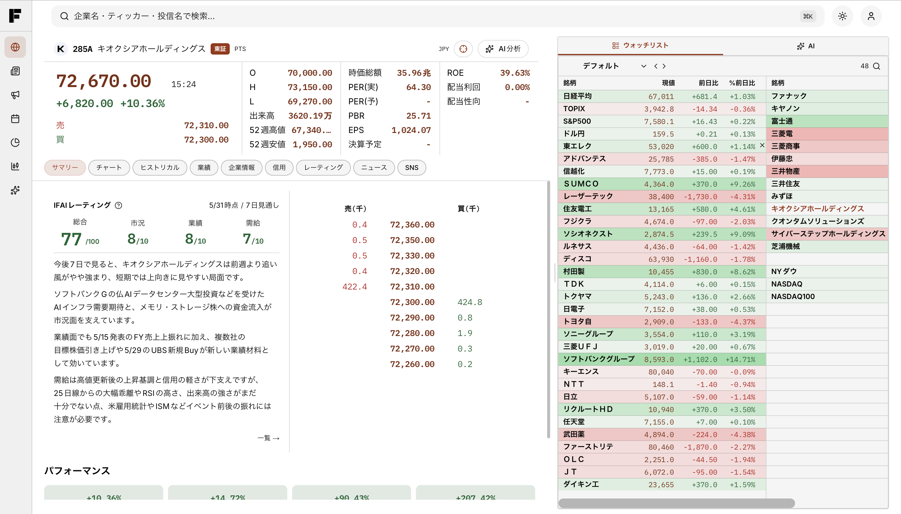The width and height of the screenshot is (901, 514).
Task: Select the ニュース tab
Action: point(374,168)
